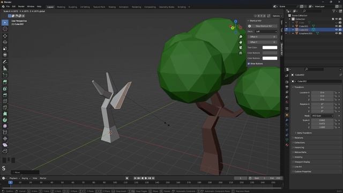Select the Rotate tool

(5, 42)
